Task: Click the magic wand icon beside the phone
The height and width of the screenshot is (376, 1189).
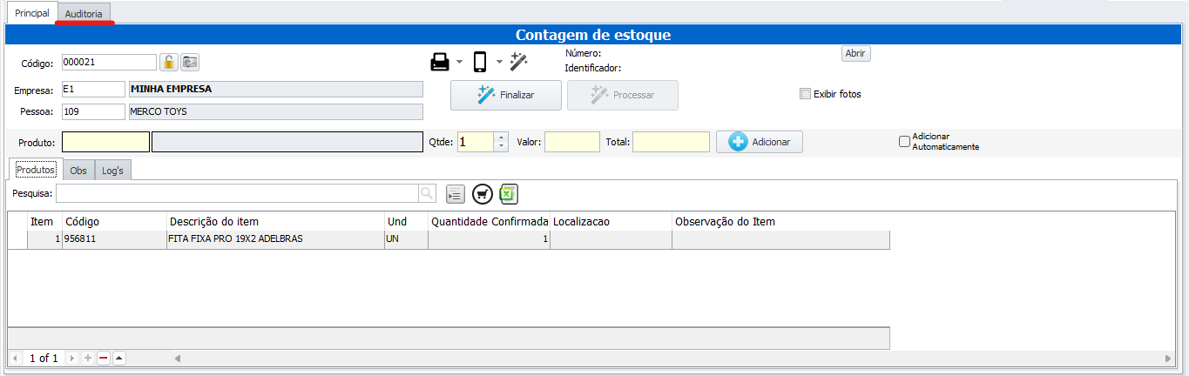Action: tap(519, 62)
